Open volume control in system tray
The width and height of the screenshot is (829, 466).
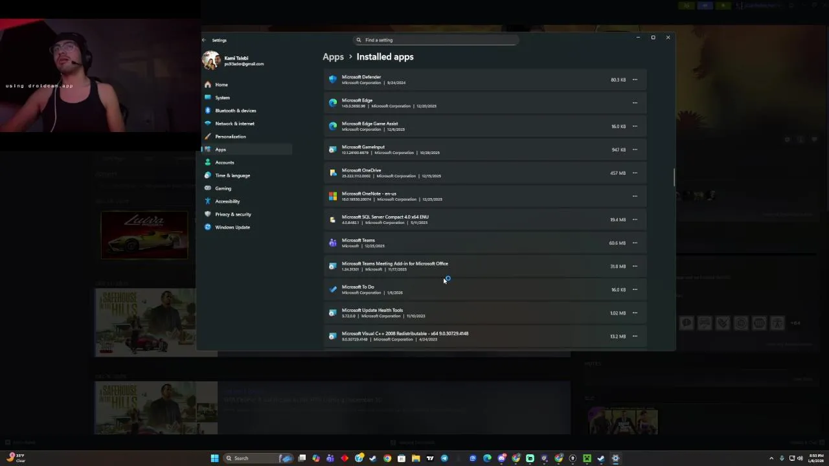click(x=801, y=458)
